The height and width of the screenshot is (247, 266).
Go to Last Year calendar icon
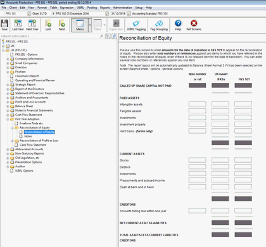pyautogui.click(x=18, y=25)
